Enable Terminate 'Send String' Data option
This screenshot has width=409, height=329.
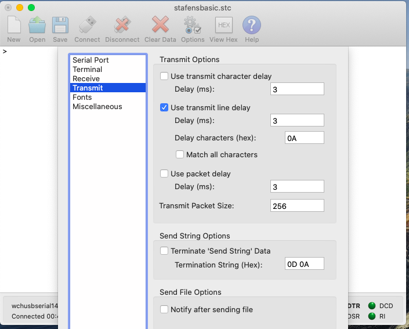point(165,251)
